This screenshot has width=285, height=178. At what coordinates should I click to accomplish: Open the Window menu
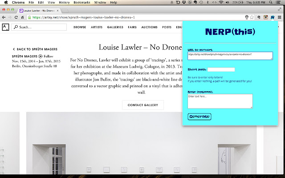[x=100, y=2]
